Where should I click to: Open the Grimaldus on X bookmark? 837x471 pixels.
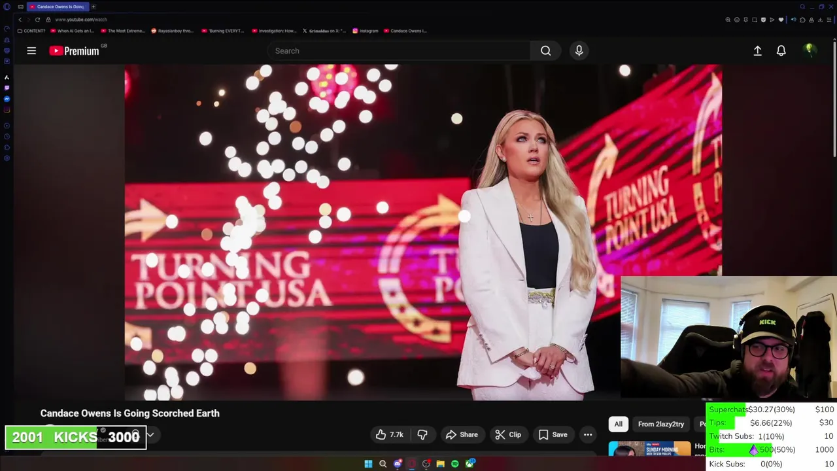click(x=324, y=31)
